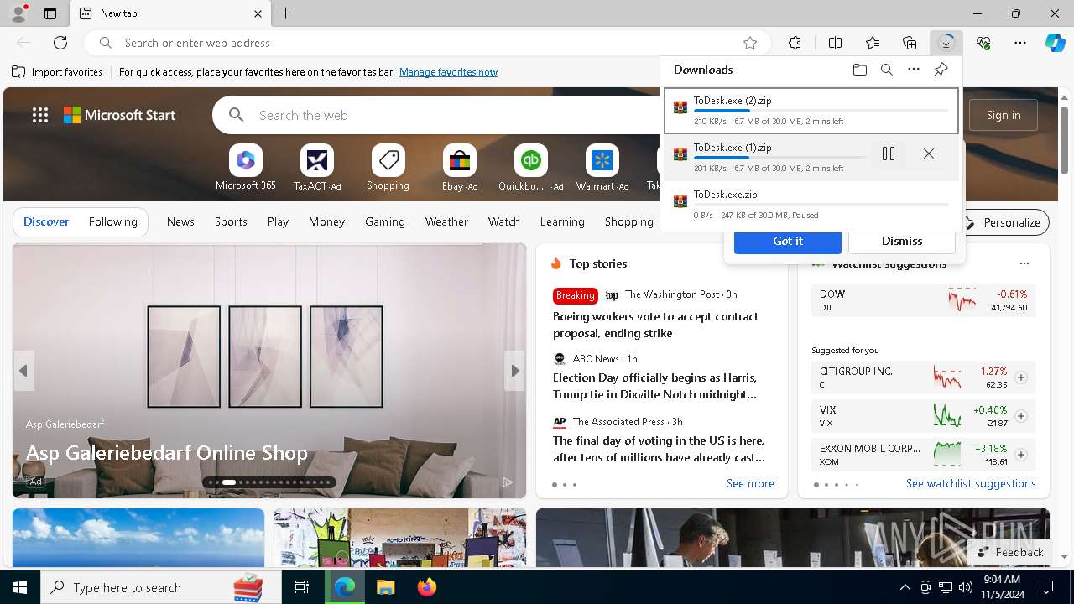
Task: Toggle Split screen icon
Action: click(x=835, y=43)
